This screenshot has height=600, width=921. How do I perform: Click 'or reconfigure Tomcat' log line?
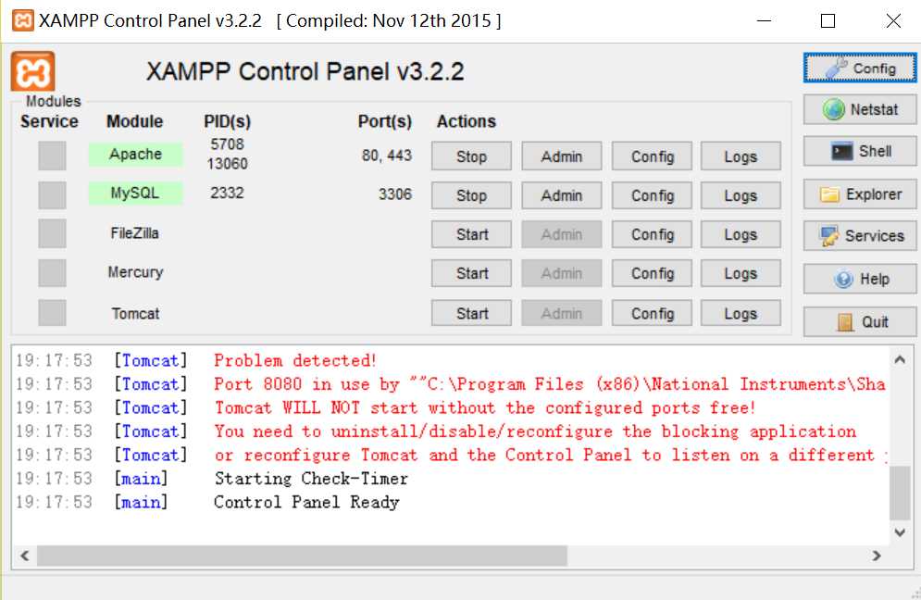[x=551, y=455]
